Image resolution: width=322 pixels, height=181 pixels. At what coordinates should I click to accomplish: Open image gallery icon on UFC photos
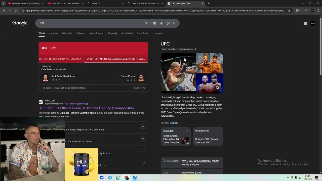pyautogui.click(x=217, y=88)
